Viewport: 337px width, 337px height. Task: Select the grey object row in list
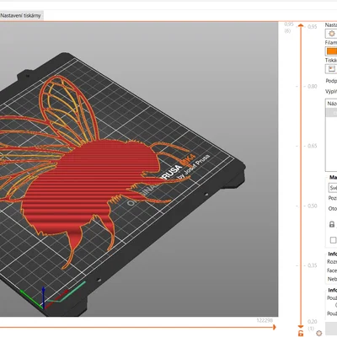click(331, 113)
